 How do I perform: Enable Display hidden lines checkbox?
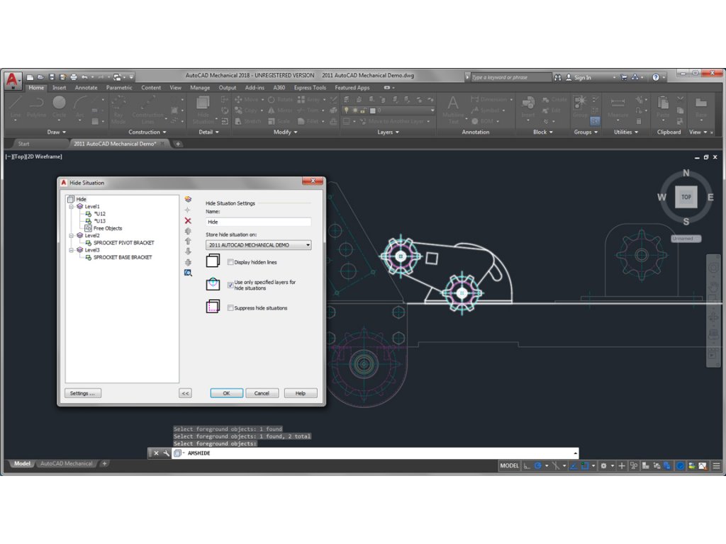point(230,262)
